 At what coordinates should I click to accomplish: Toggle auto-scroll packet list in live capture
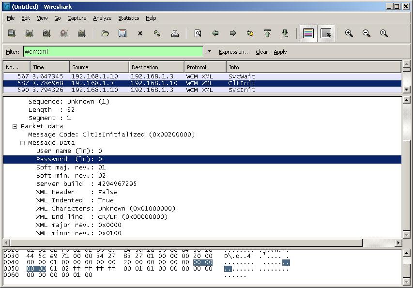tap(326, 33)
